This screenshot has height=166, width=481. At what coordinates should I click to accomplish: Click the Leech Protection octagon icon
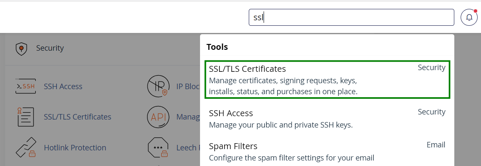click(x=158, y=147)
